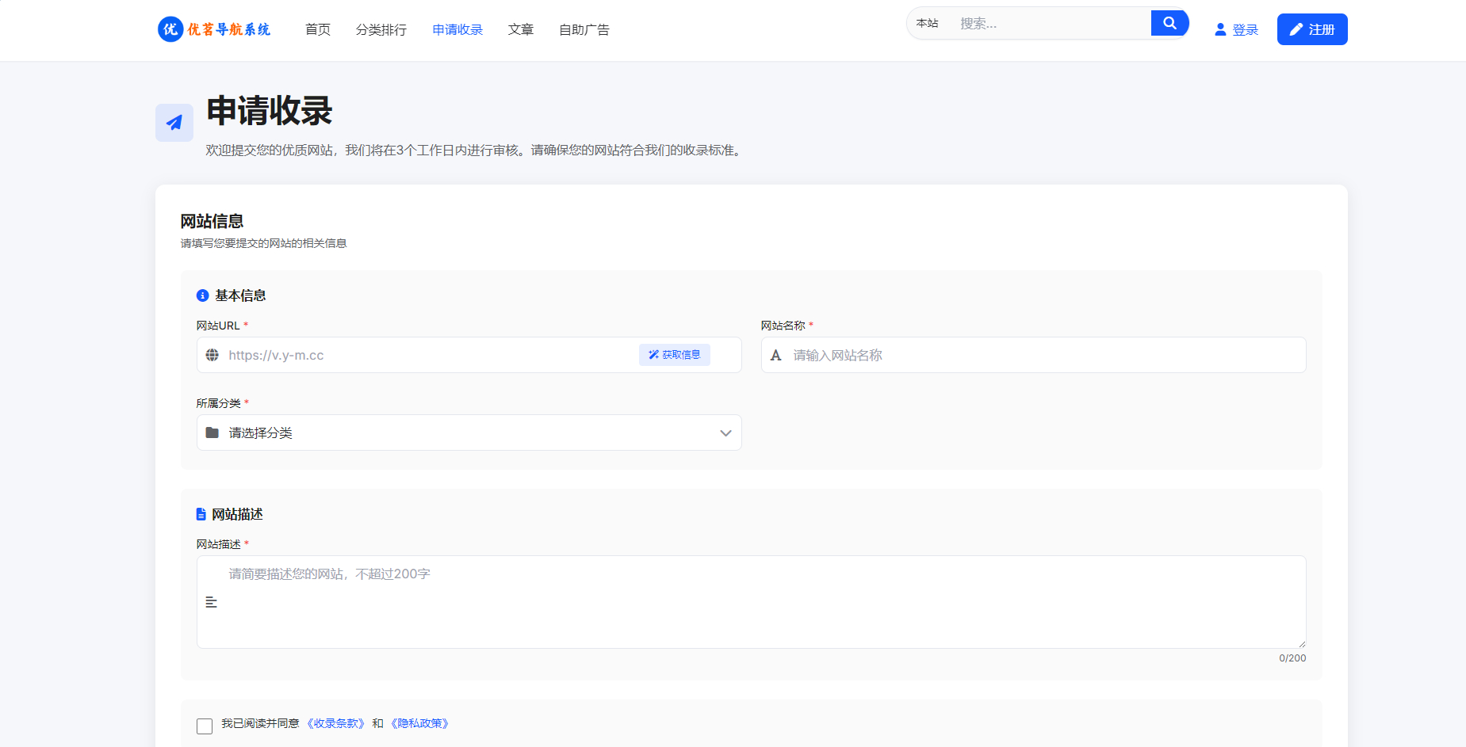Screen dimensions: 1466x747
Task: Click the document icon beside 网站描述 heading
Action: [x=201, y=514]
